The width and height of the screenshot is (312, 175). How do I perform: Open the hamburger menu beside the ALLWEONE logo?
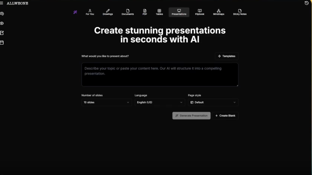[x=2, y=3]
